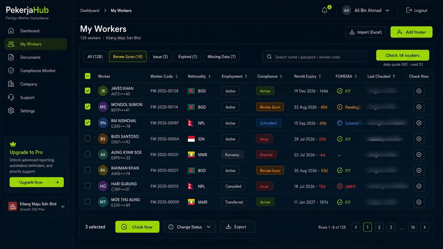The height and width of the screenshot is (249, 443).
Task: Click Upgrade Now button
Action: tap(37, 182)
